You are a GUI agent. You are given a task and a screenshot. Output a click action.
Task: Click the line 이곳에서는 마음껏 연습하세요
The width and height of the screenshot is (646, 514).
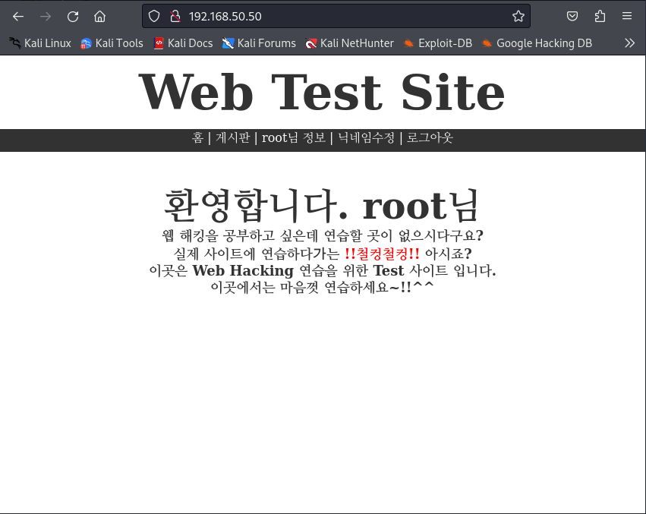point(322,287)
